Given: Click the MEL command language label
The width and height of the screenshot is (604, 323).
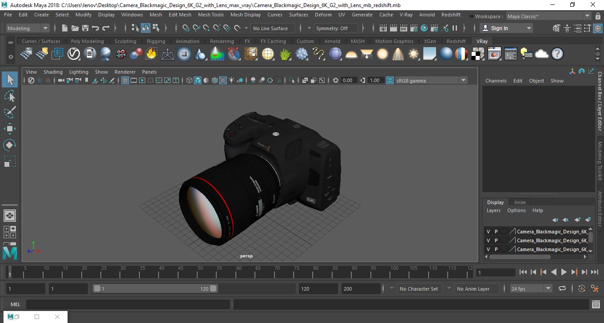Looking at the screenshot, I should 16,304.
